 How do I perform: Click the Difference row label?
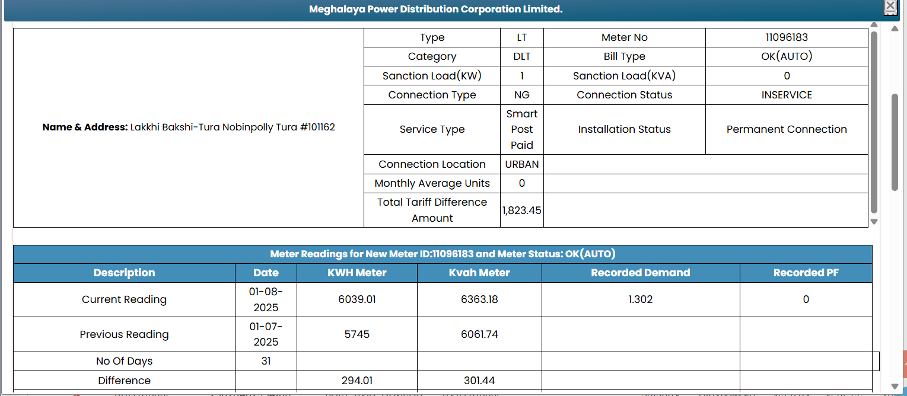tap(124, 381)
